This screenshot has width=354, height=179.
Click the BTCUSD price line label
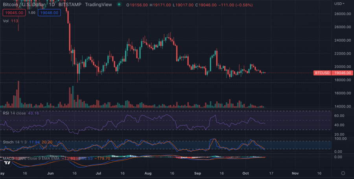click(x=323, y=73)
